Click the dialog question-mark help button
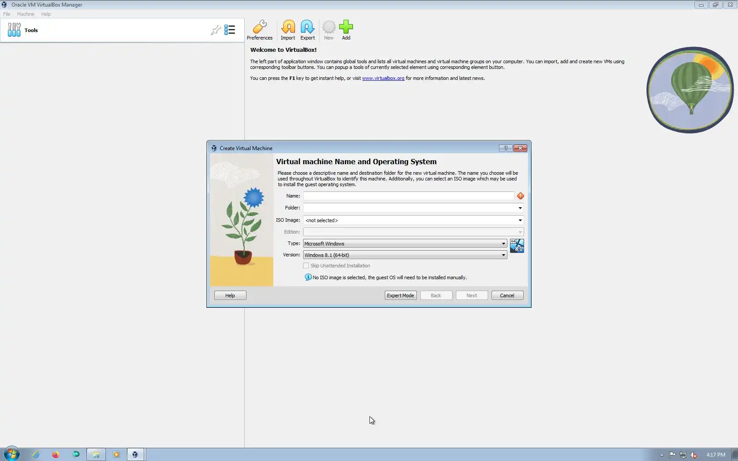 click(506, 148)
